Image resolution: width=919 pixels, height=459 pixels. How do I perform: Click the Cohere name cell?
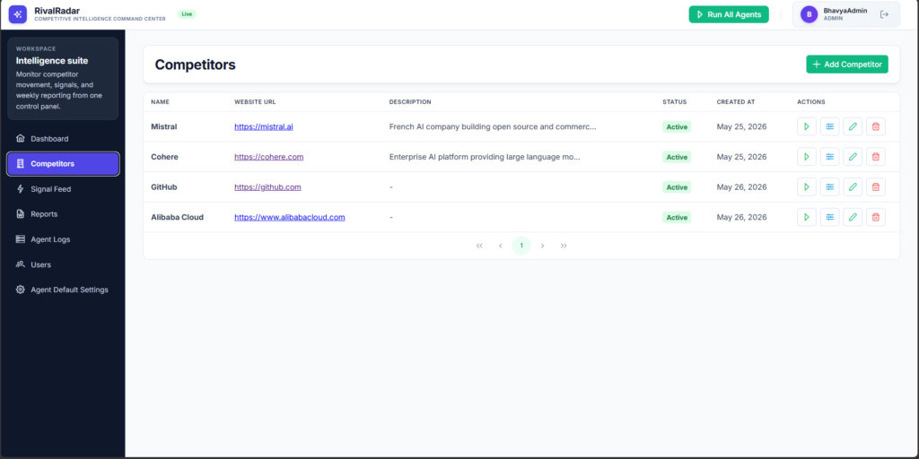pyautogui.click(x=165, y=157)
